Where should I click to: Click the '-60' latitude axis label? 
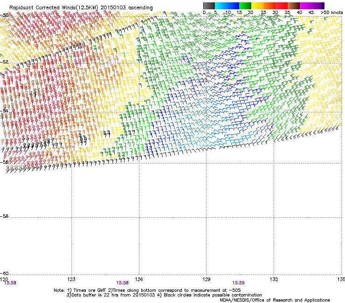point(4,274)
